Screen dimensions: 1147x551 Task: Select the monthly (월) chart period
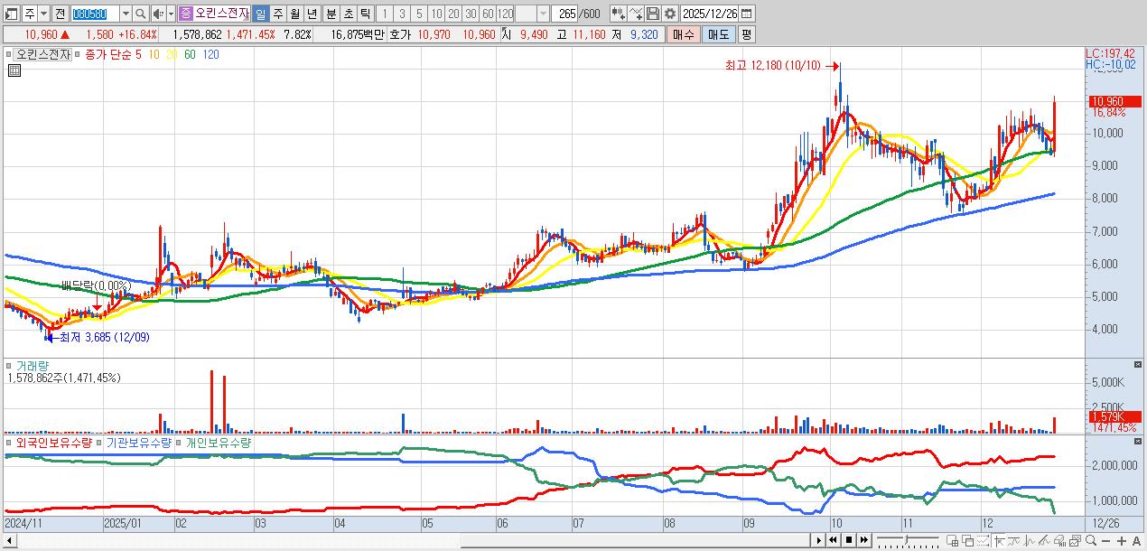click(x=294, y=14)
